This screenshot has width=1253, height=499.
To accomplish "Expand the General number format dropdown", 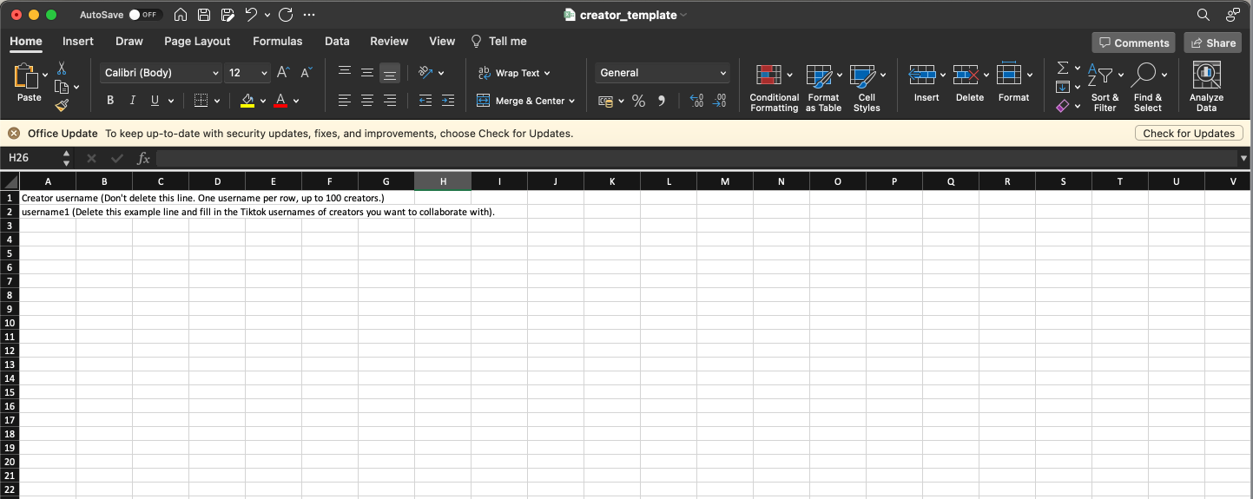I will (x=663, y=73).
